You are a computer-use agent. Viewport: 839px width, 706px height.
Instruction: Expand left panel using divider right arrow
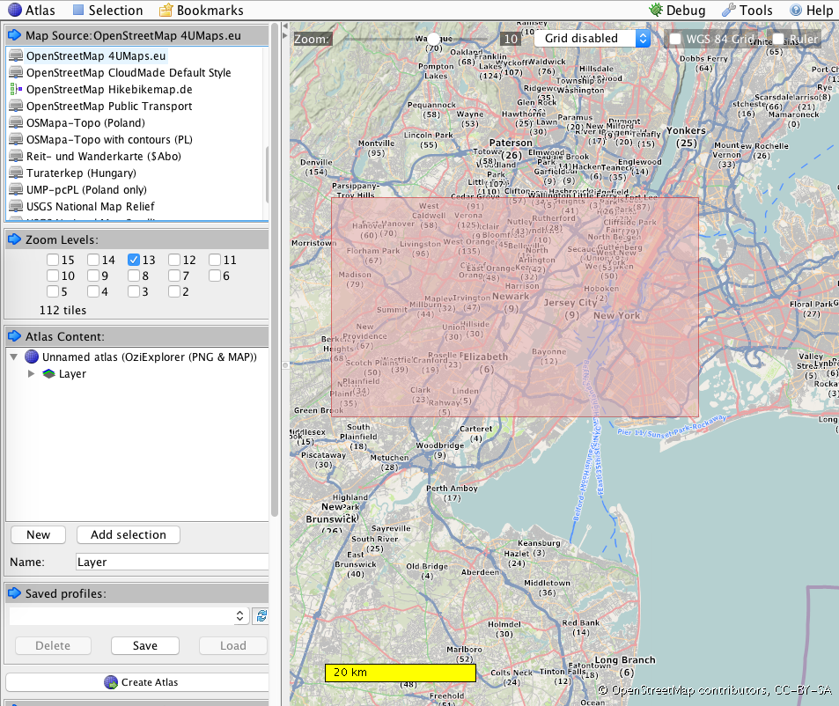285,35
